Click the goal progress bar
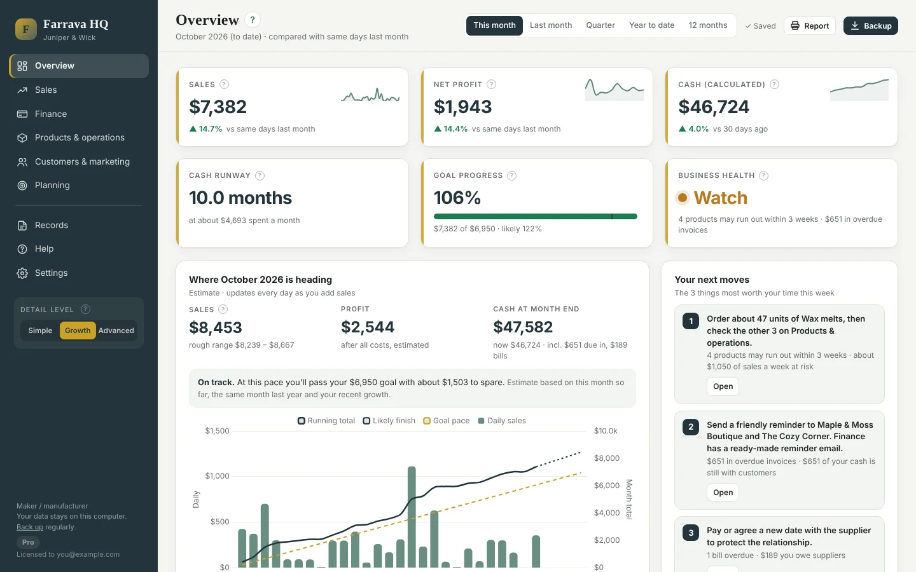Viewport: 916px width, 572px height. click(536, 217)
